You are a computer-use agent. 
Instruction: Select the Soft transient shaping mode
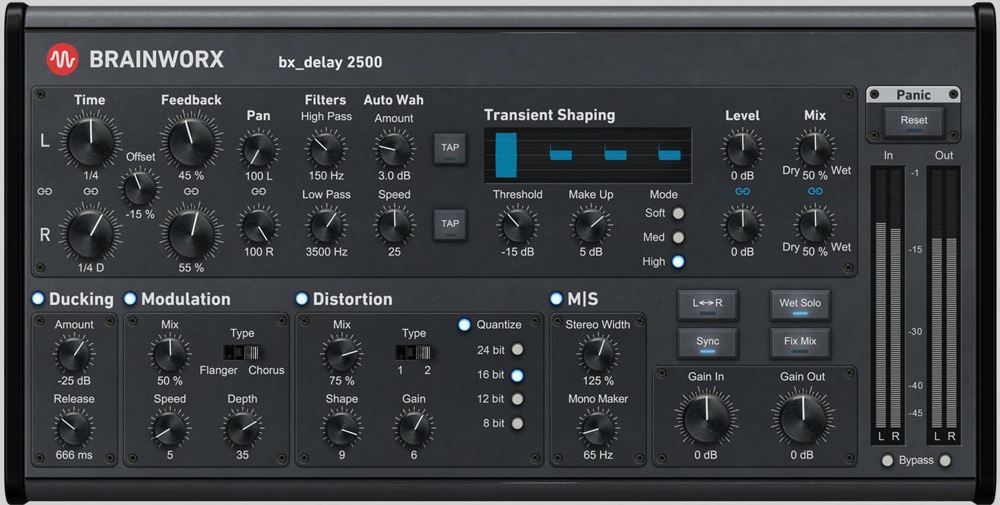click(678, 213)
